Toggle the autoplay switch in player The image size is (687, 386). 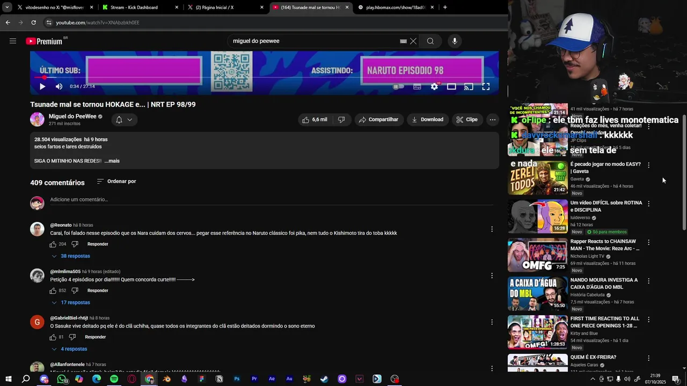[x=398, y=86]
